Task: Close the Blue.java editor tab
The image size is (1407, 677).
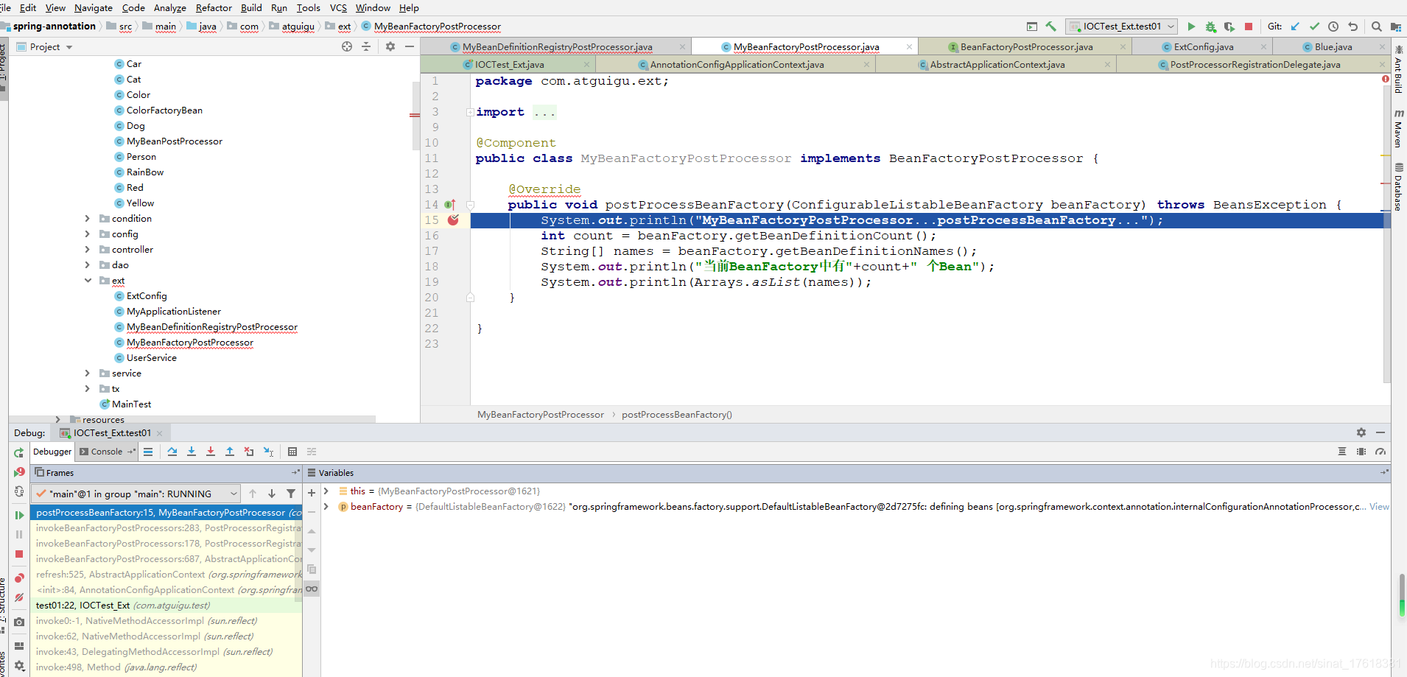Action: (1381, 46)
